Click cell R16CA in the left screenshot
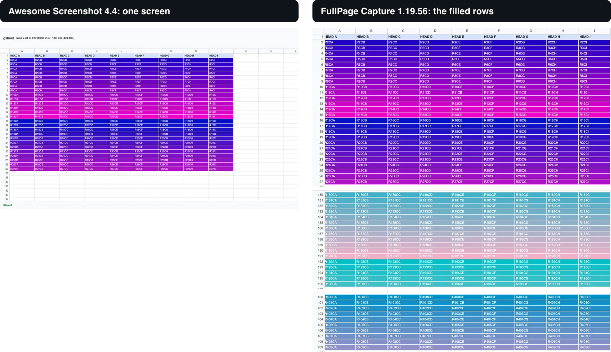 coord(22,121)
